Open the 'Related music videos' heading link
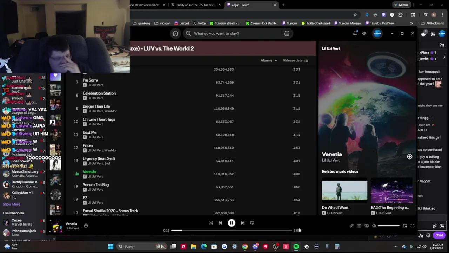449x253 pixels. (x=340, y=171)
